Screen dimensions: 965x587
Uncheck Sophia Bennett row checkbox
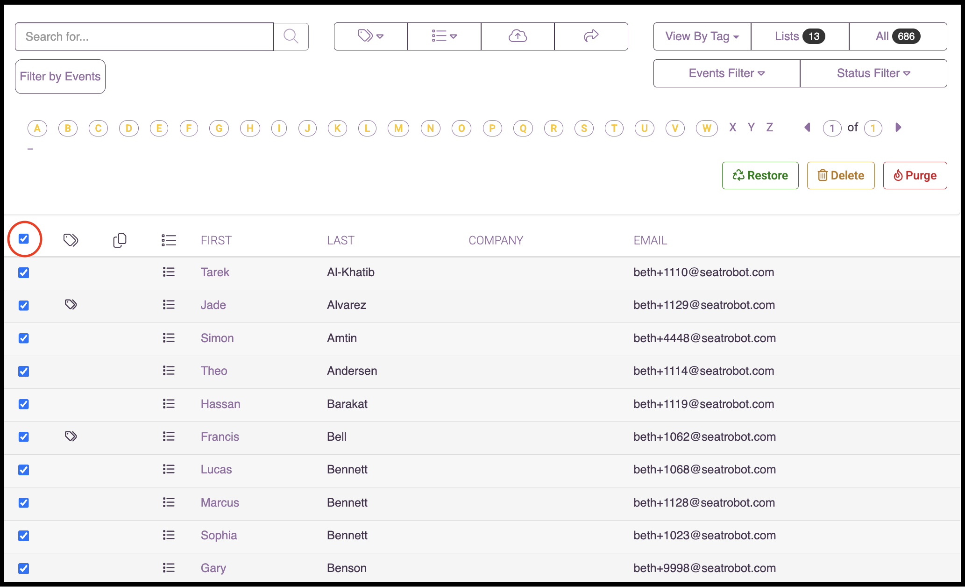tap(24, 536)
